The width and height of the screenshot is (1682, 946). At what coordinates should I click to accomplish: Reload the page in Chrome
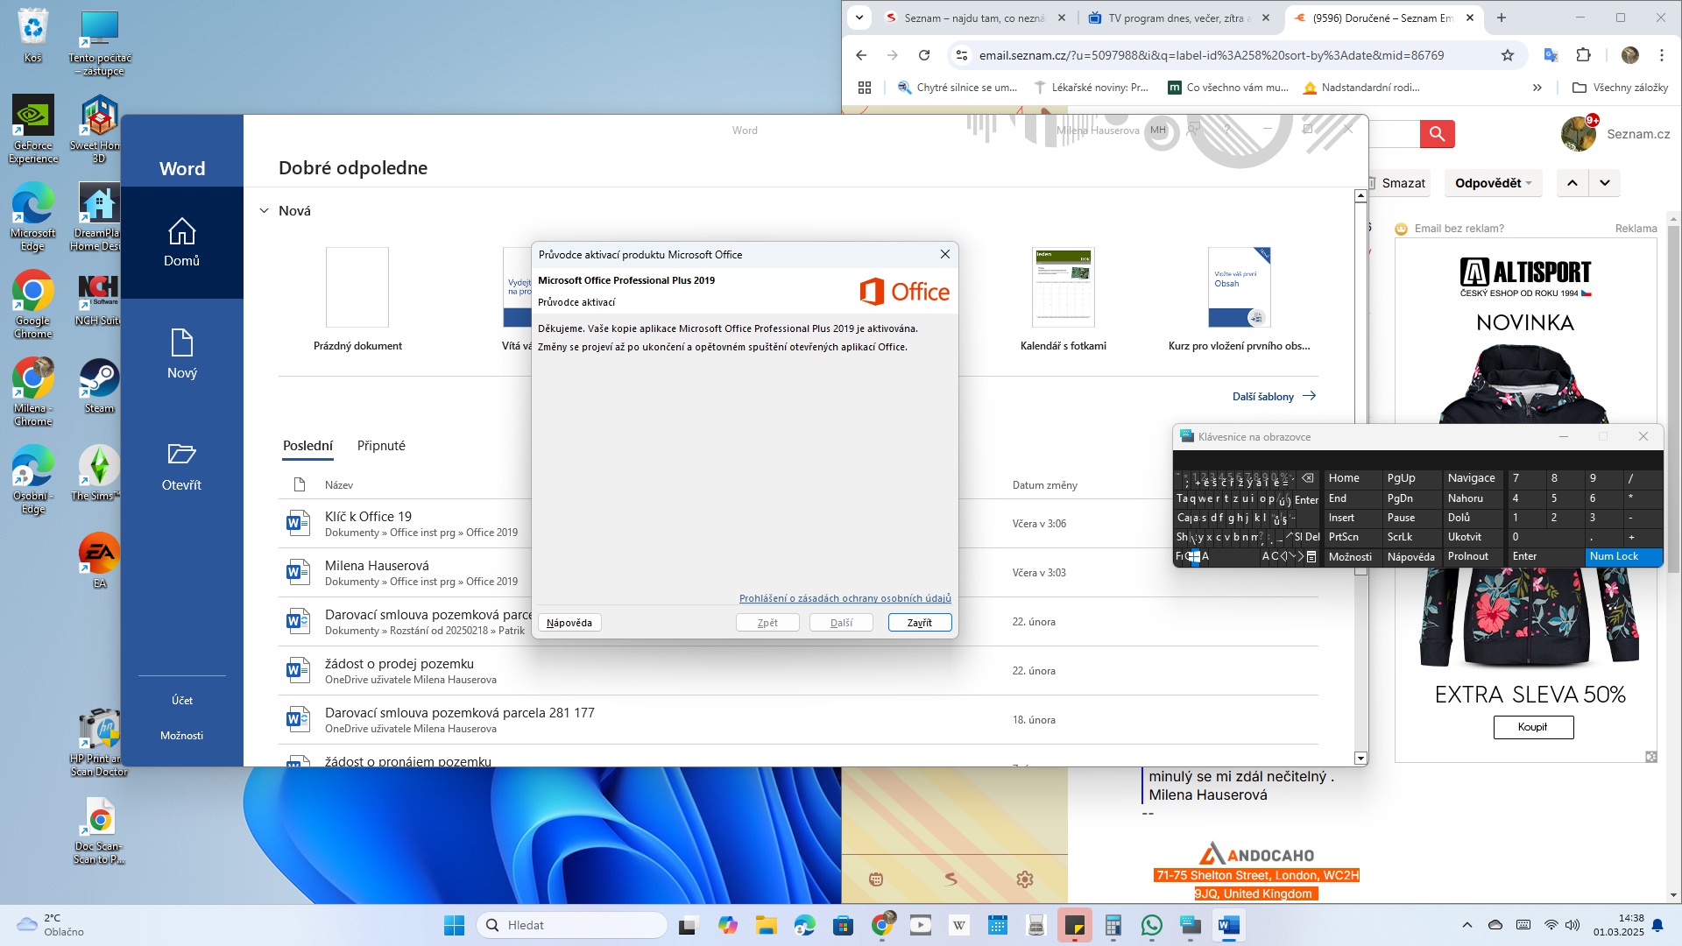point(923,55)
